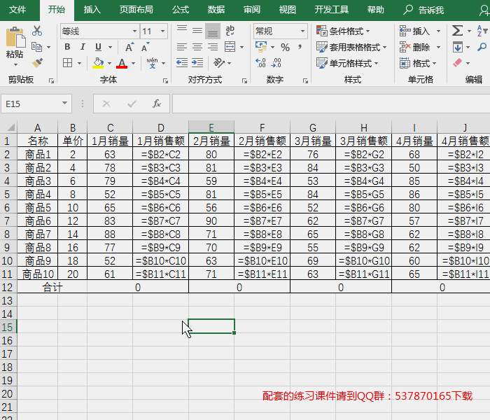This screenshot has width=490, height=420.
Task: Click the Cut scissors icon
Action: (x=37, y=31)
